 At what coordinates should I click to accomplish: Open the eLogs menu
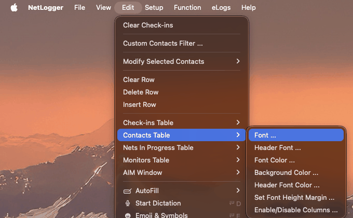click(x=221, y=8)
